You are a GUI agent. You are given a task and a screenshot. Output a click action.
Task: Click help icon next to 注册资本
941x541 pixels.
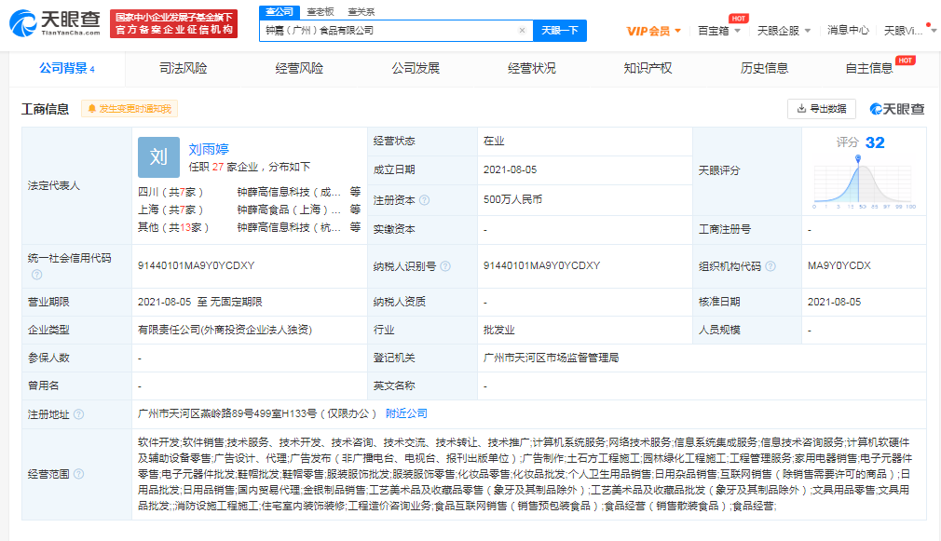pyautogui.click(x=425, y=199)
